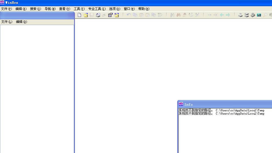272x153 pixels.
Task: Click the Find Hex Values binoculars icon
Action: click(x=179, y=15)
